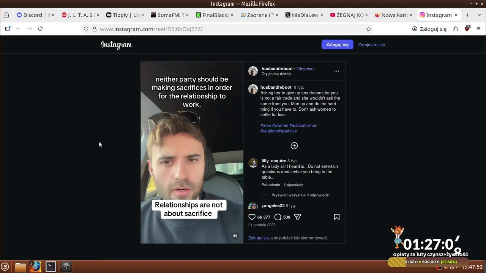Open j.angeles22 username link
This screenshot has height=273, width=486.
coord(273,206)
